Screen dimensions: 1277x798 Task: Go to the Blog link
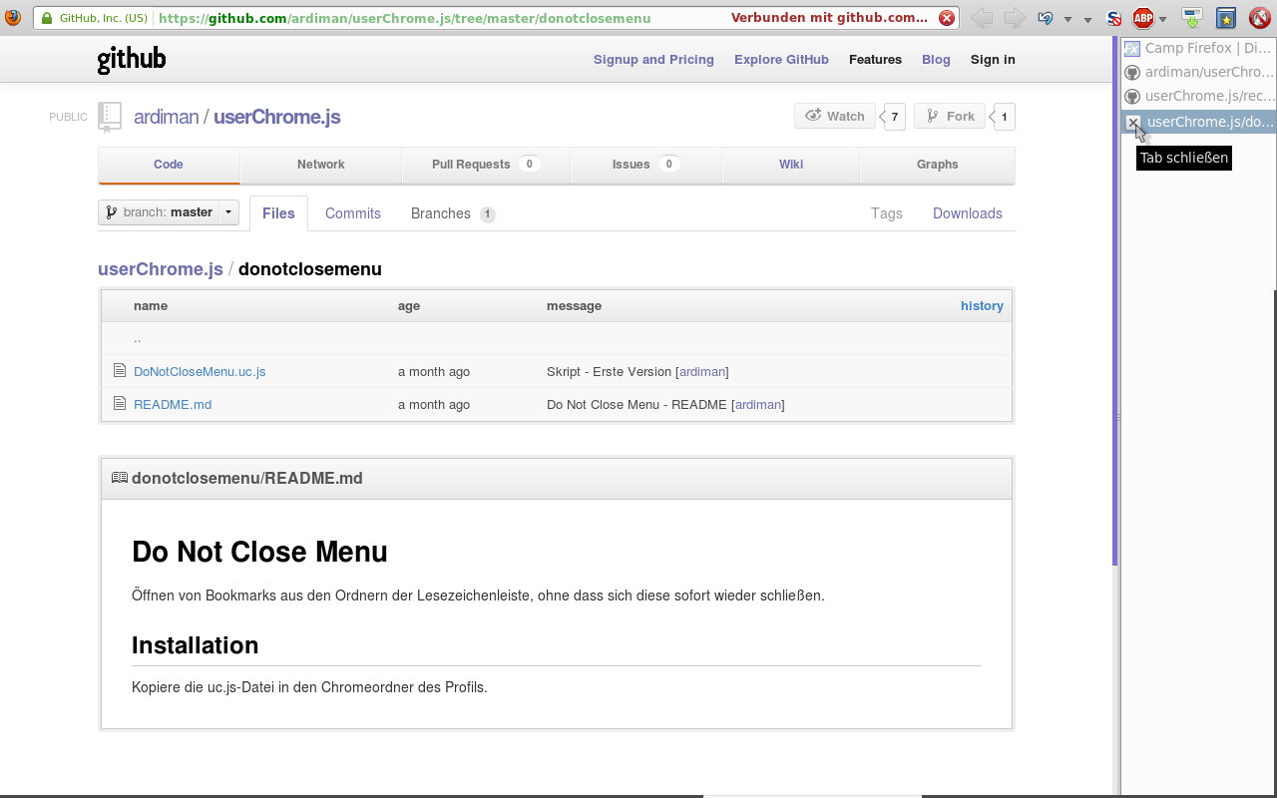[x=936, y=60]
